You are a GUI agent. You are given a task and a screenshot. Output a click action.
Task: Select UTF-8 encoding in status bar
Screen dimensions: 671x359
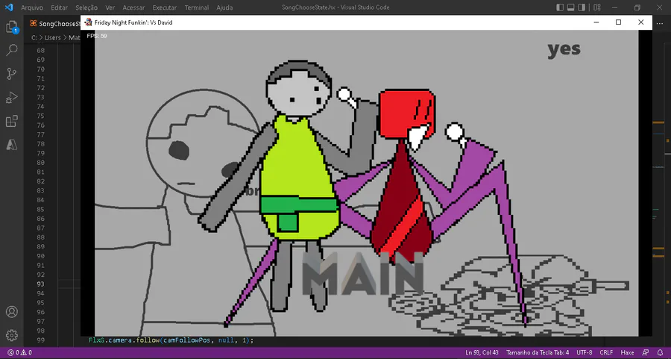(x=584, y=352)
